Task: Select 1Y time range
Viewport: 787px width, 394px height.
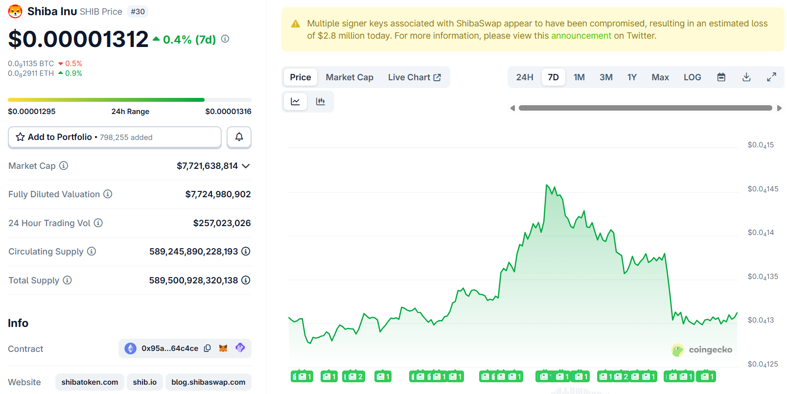Action: [x=632, y=77]
